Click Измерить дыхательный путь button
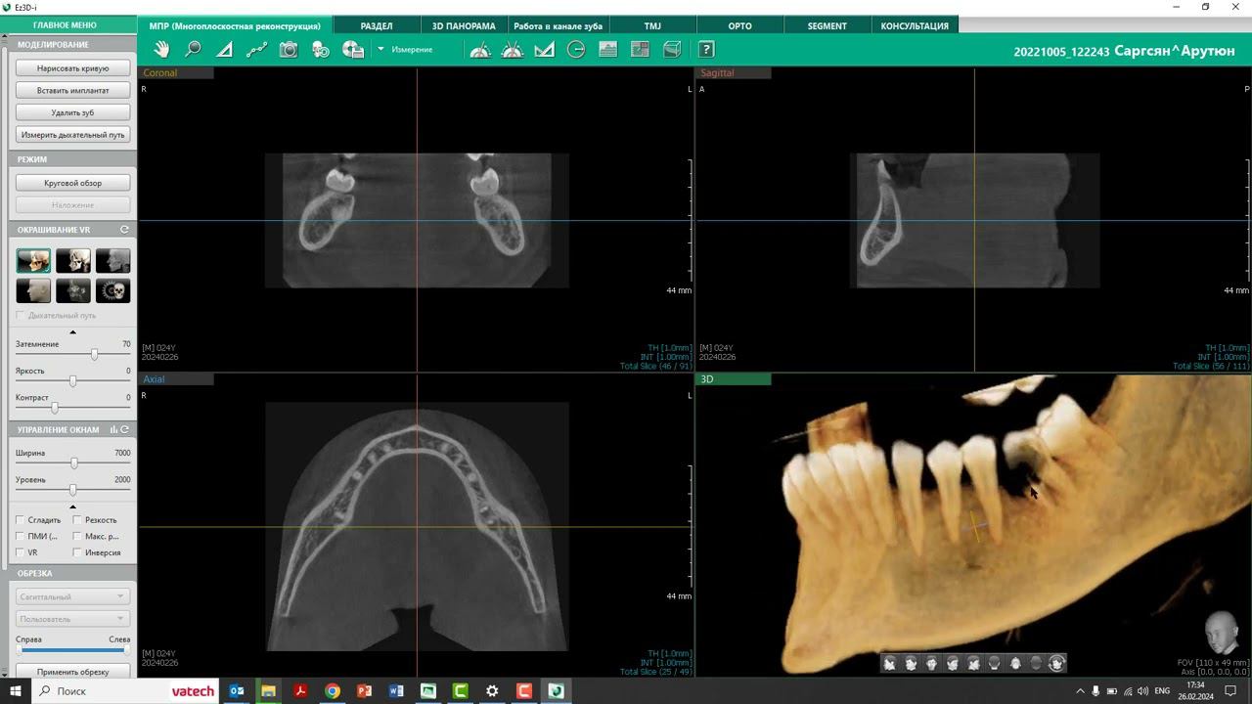1252x704 pixels. [73, 135]
